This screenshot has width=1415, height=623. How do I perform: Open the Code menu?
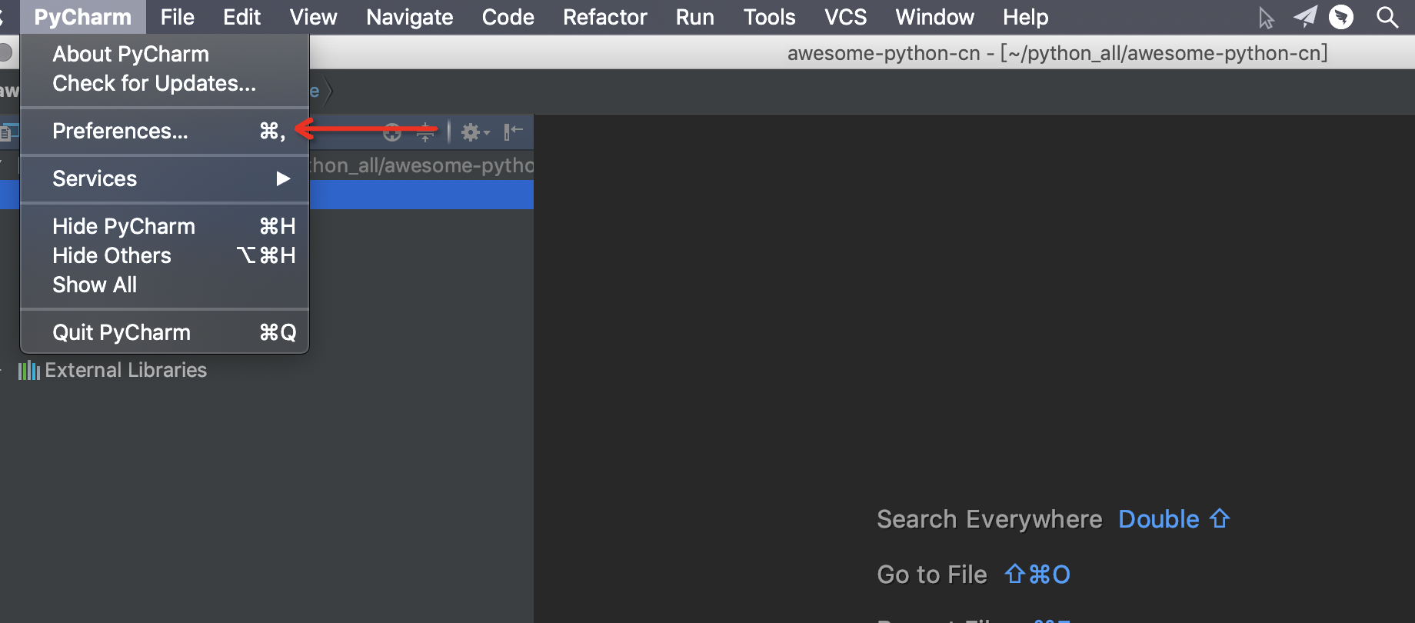[508, 17]
